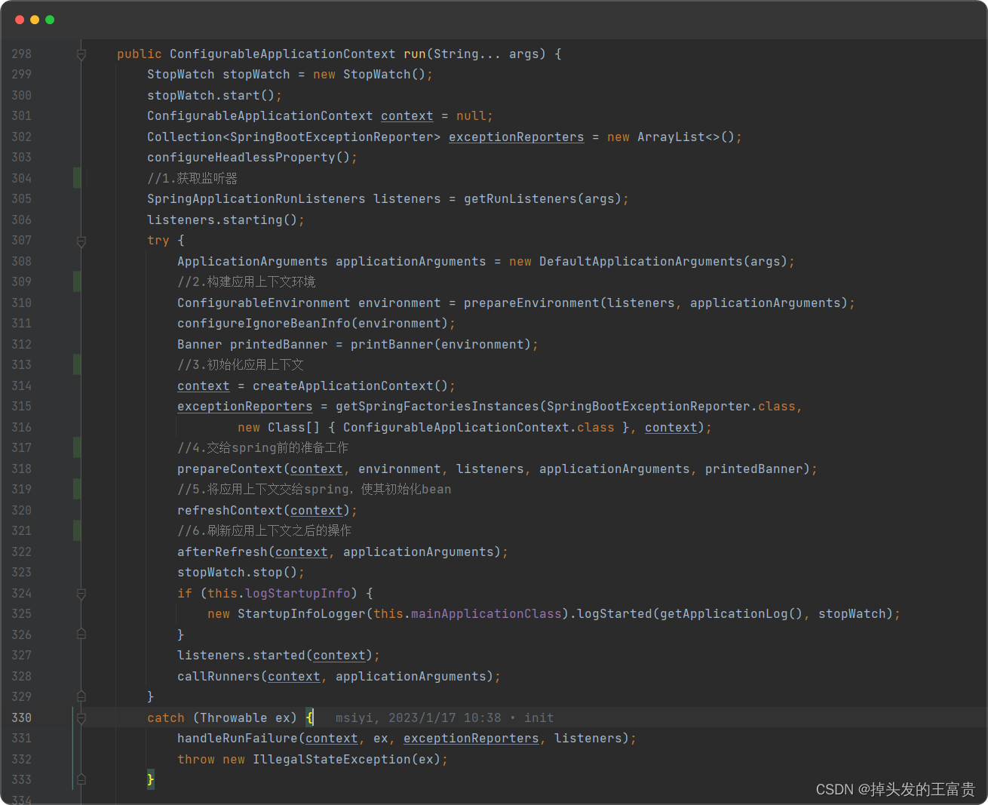
Task: Click the green change marker at line 317
Action: [x=77, y=447]
